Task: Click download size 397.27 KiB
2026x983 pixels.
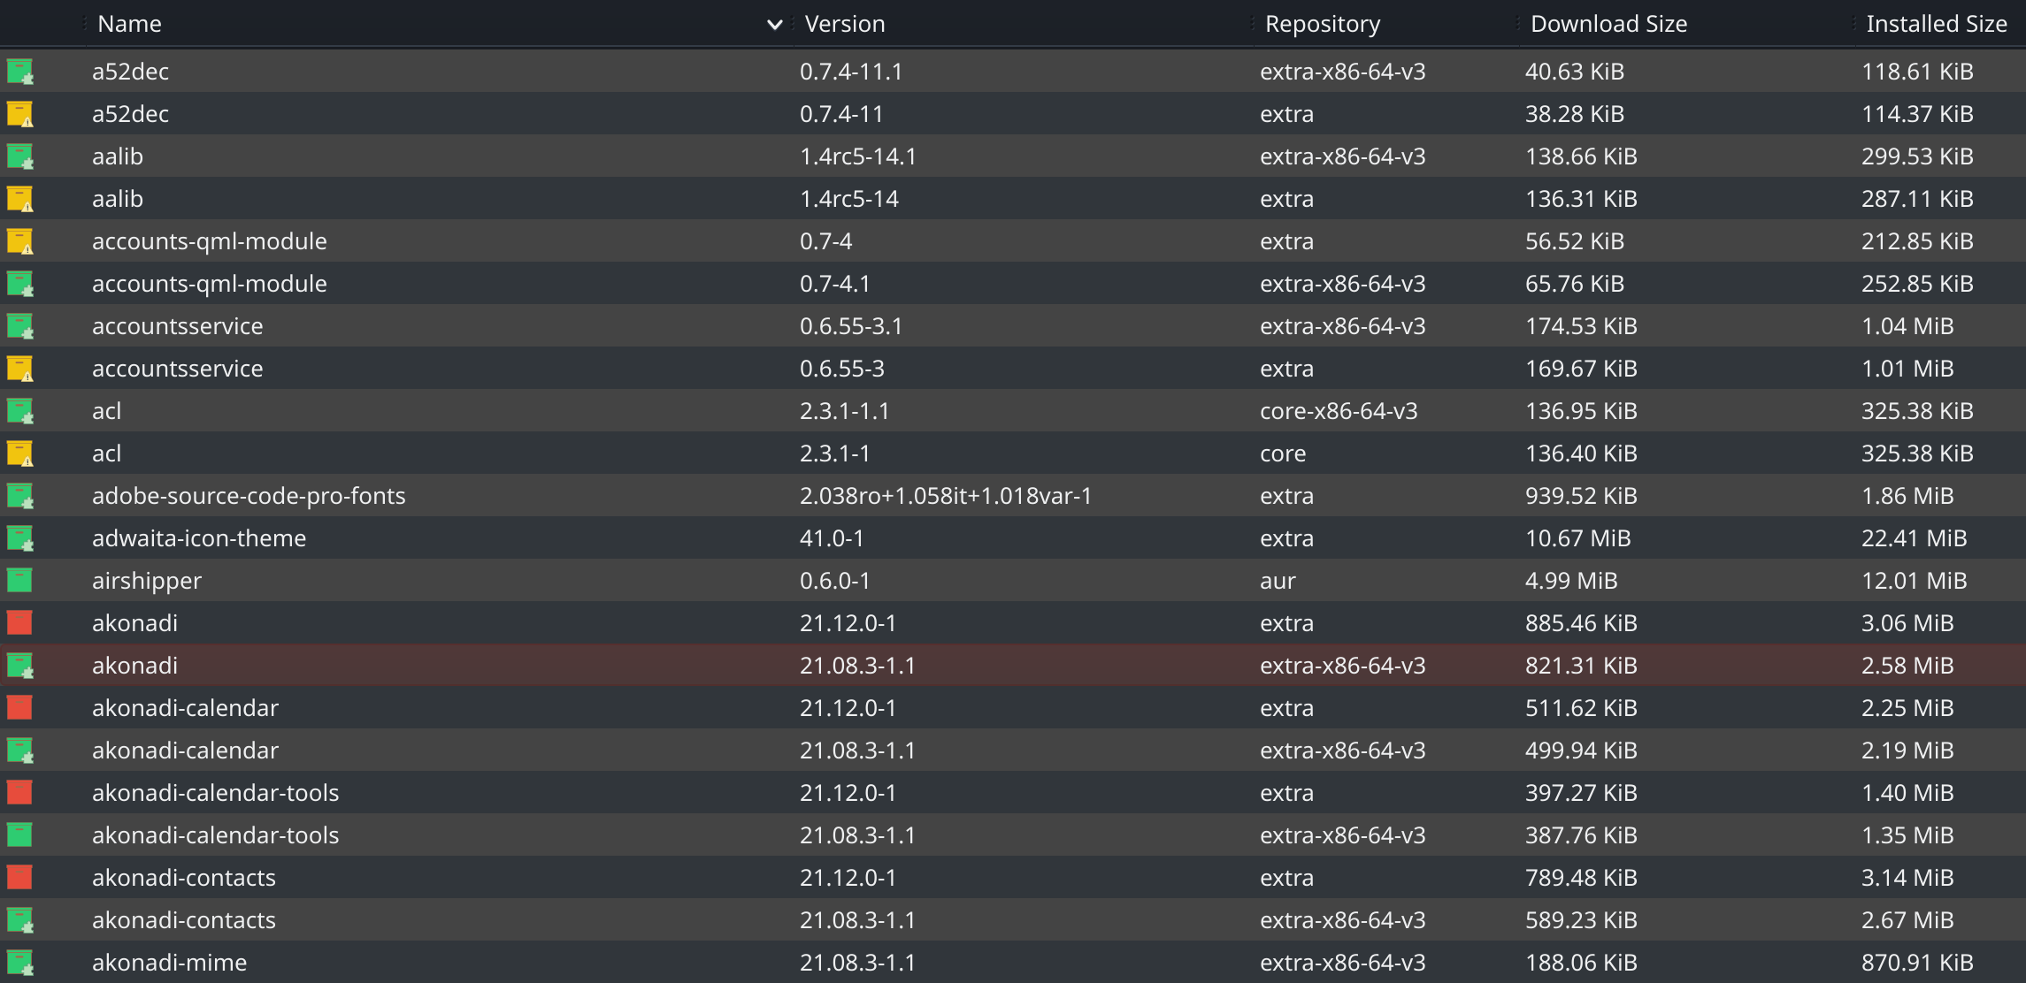Action: coord(1581,793)
